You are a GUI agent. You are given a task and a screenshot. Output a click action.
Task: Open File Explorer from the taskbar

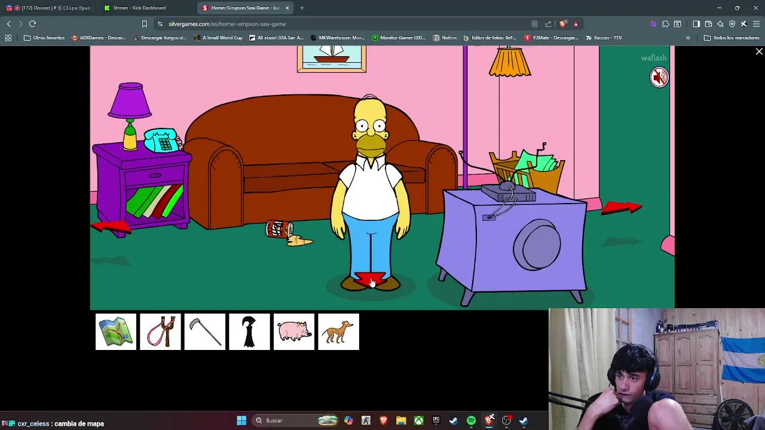401,420
